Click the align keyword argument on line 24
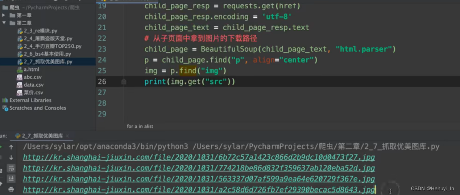This screenshot has width=460, height=195. click(x=264, y=60)
